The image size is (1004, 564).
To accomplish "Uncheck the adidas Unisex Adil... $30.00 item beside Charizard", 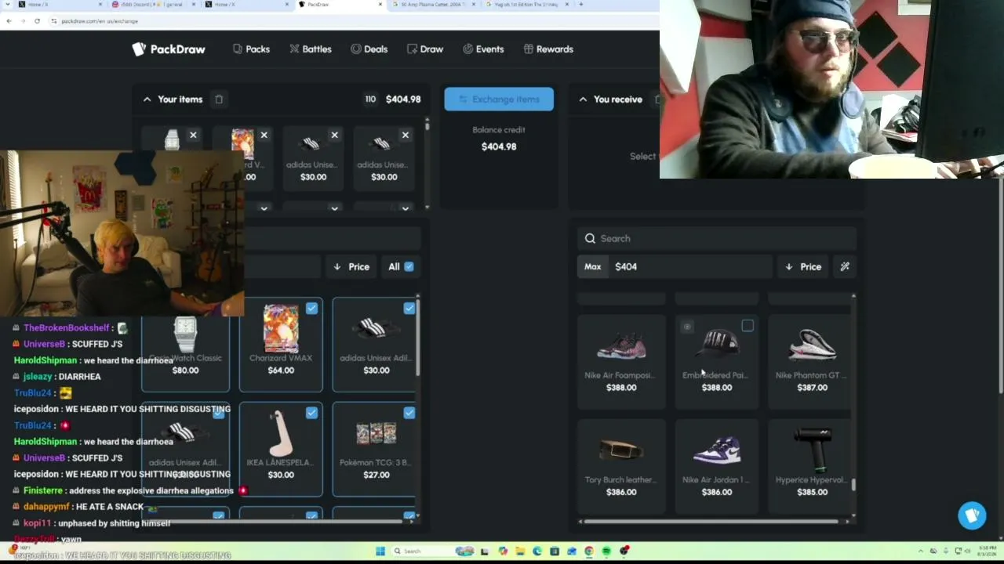I will [409, 309].
